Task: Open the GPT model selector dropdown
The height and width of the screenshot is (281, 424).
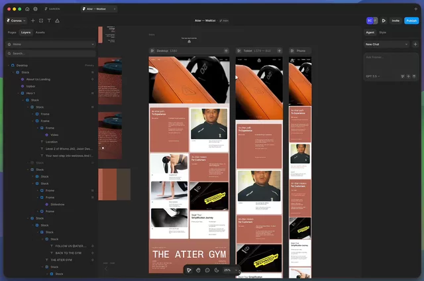Action: [373, 76]
